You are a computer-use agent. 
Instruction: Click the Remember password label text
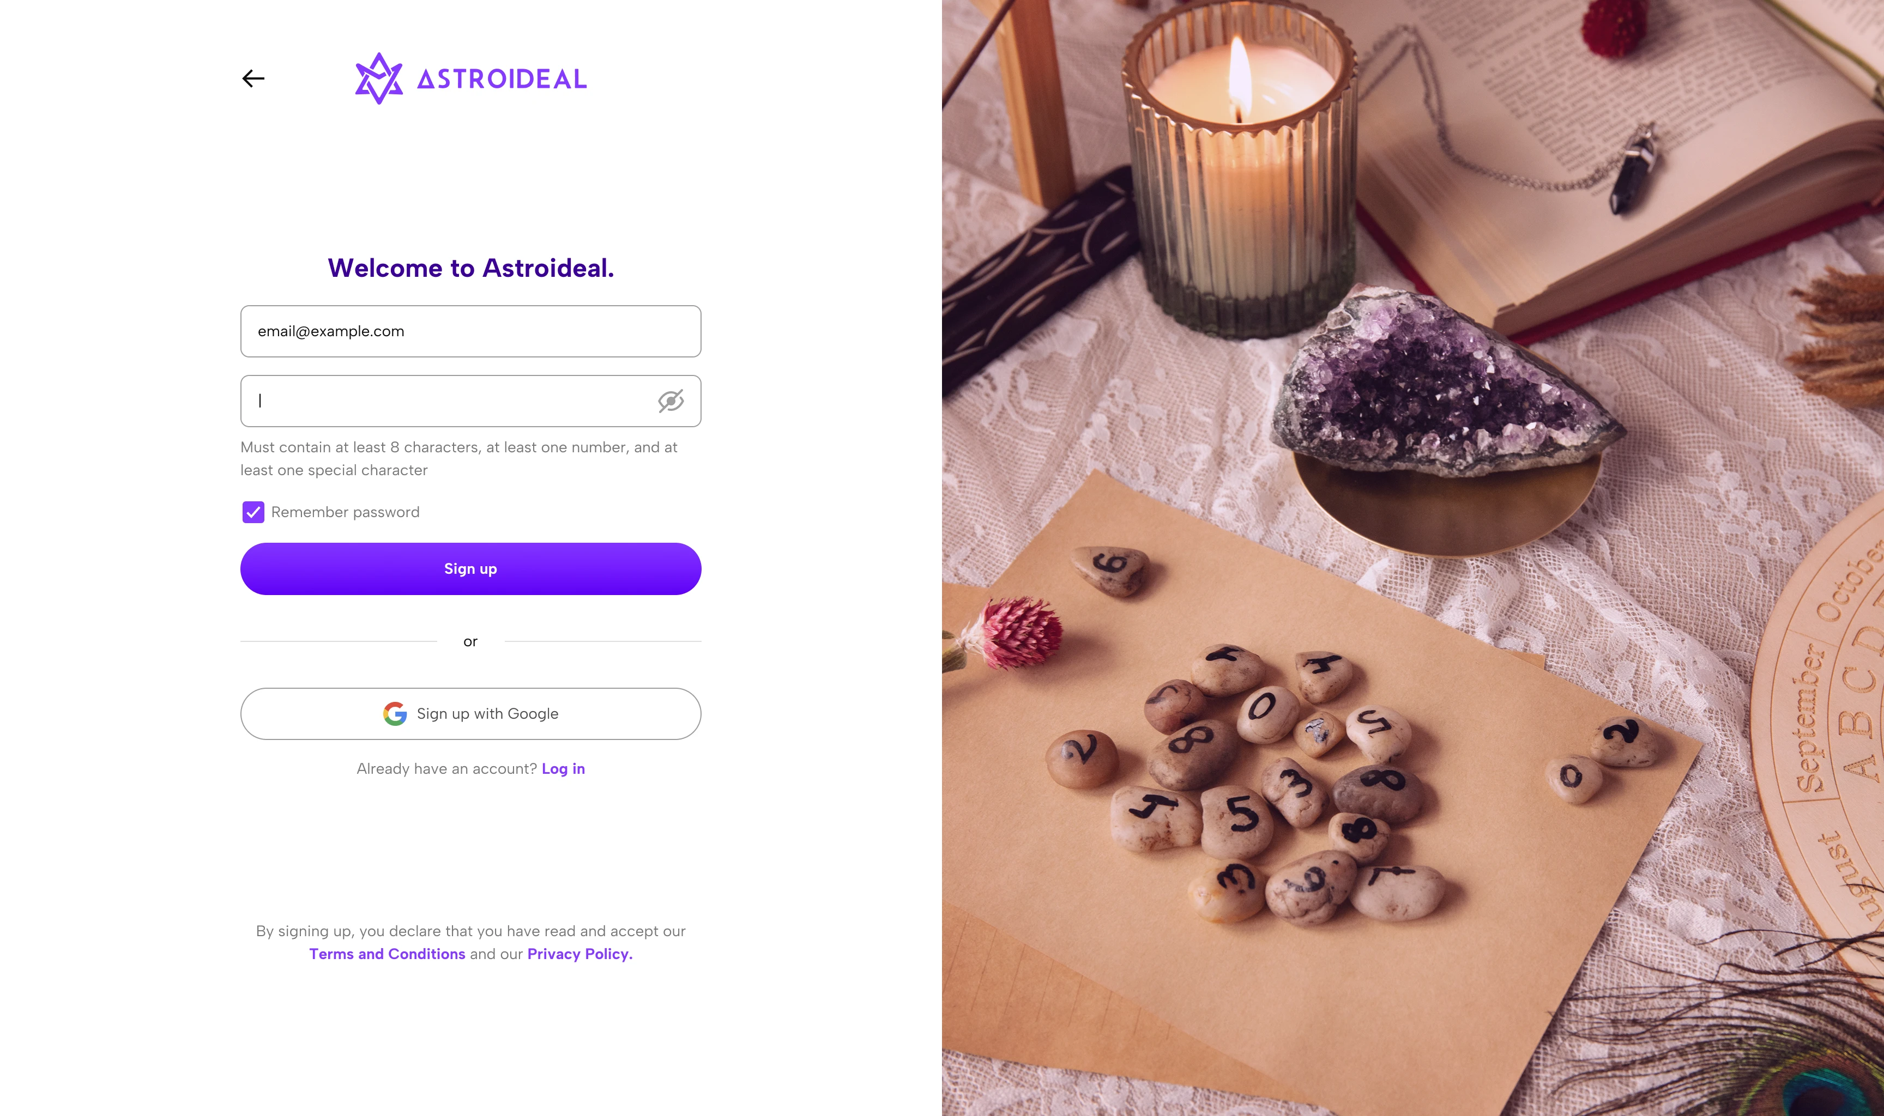[345, 512]
